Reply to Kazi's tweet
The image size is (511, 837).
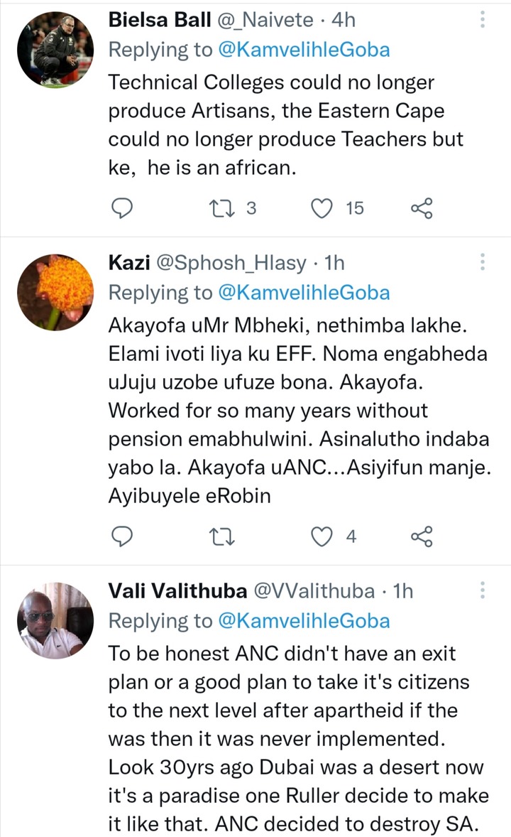[x=121, y=536]
